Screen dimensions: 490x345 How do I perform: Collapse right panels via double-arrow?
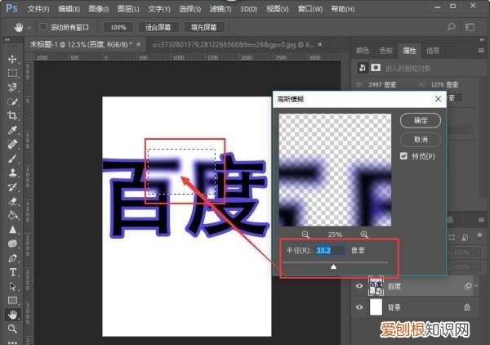tap(482, 40)
